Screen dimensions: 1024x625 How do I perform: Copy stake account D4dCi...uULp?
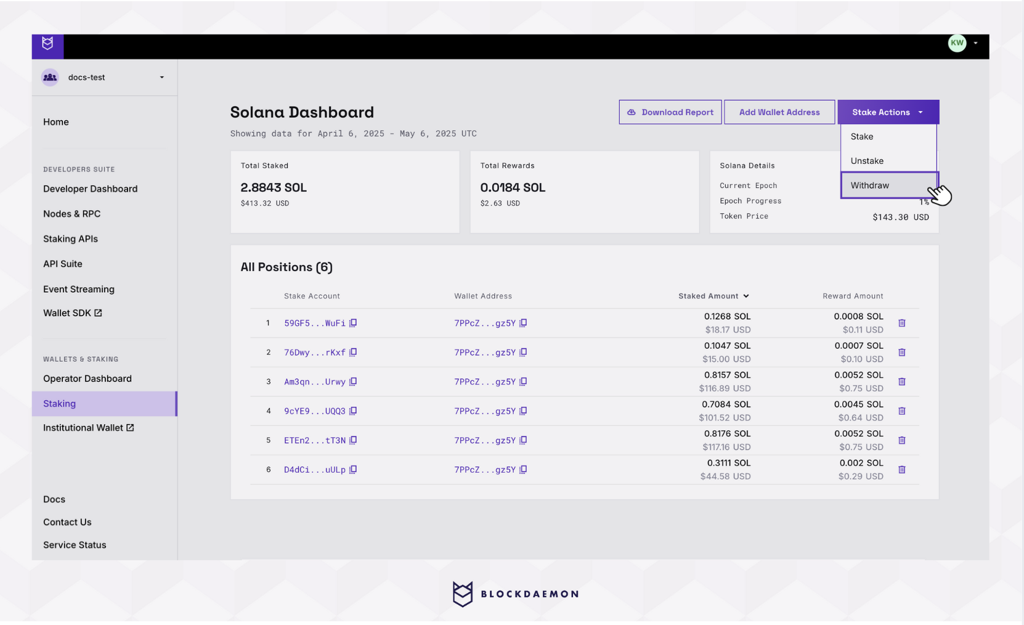[x=353, y=470]
